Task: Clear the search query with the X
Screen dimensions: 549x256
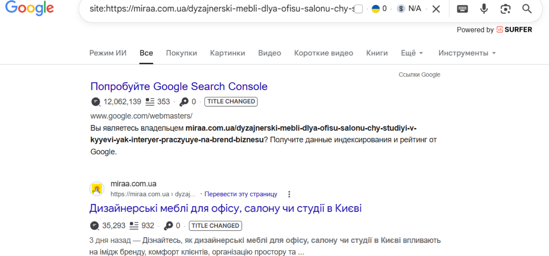Action: [x=436, y=9]
